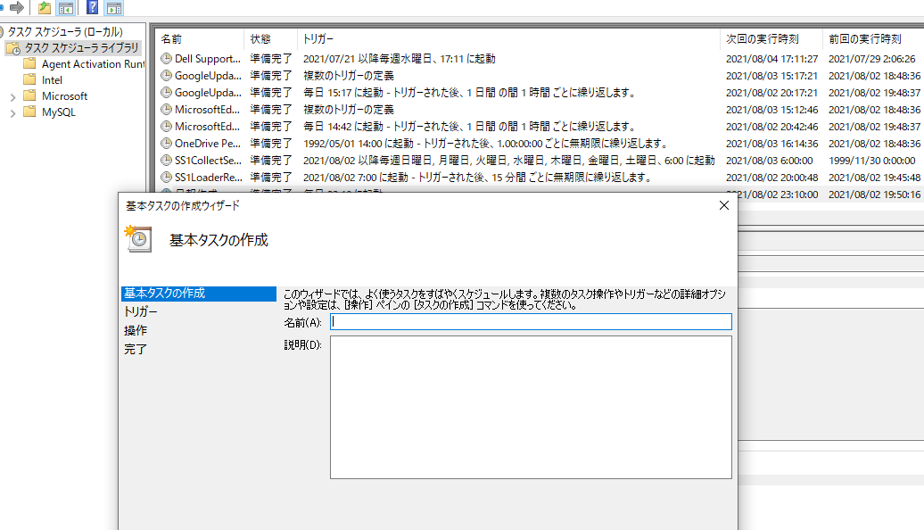The width and height of the screenshot is (924, 530).
Task: Click last run time 1999/11/30 0:00:00
Action: (x=871, y=161)
